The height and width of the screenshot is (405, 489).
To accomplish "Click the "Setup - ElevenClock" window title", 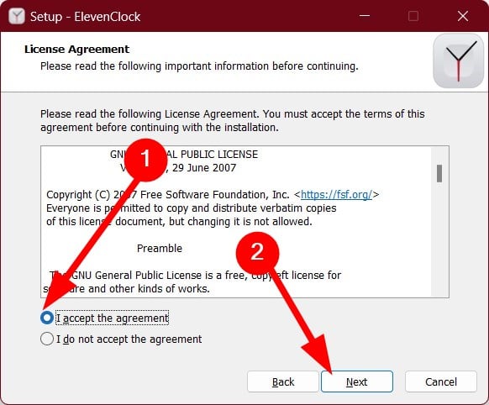I will (85, 17).
